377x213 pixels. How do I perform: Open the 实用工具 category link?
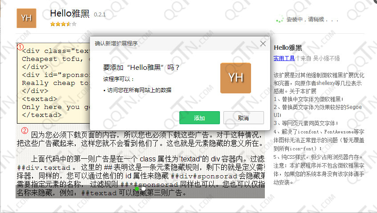[x=284, y=58]
